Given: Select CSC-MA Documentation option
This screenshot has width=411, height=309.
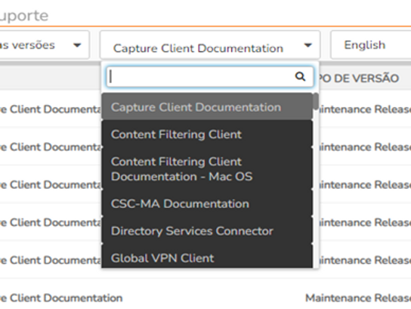Looking at the screenshot, I should (x=207, y=204).
